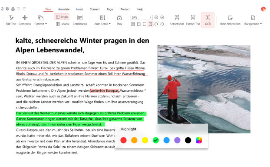Screen dimensions: 270x167
Task: Choose the purple highlight color
Action: point(177,140)
